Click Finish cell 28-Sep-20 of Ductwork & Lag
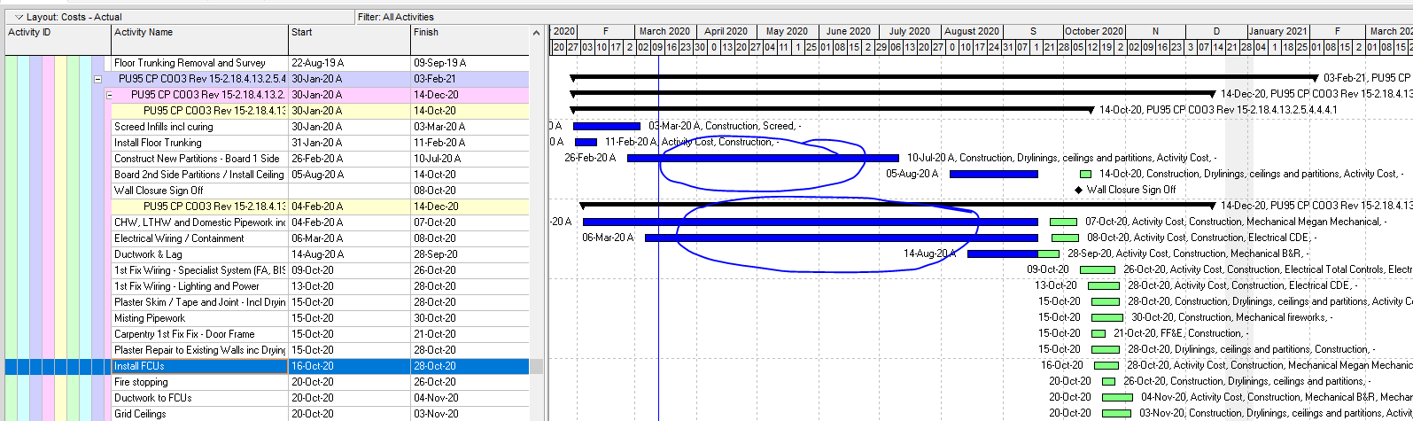 tap(470, 254)
